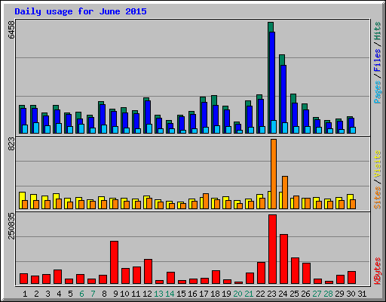Image resolution: width=386 pixels, height=302 pixels.
Task: Click weekend day 28 on the x-axis
Action: 328,294
